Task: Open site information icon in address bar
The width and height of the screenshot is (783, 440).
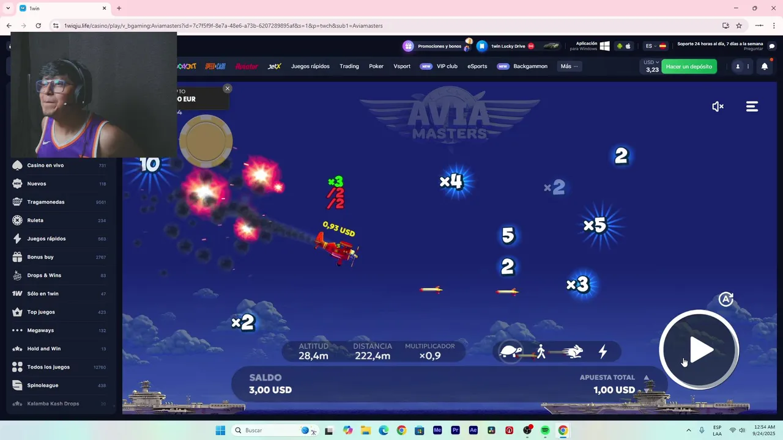Action: 56,26
